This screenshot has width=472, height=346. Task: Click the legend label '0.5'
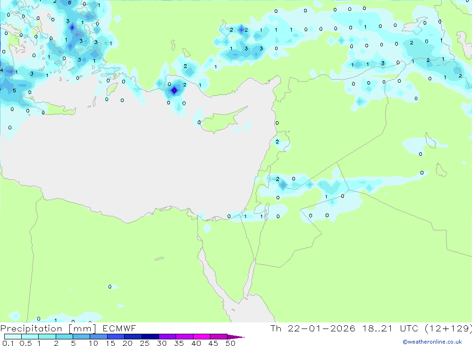[x=25, y=343]
